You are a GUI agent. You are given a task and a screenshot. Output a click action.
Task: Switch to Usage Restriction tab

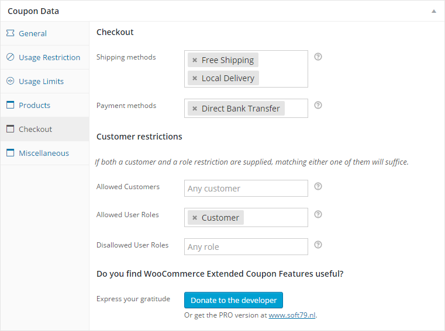49,57
